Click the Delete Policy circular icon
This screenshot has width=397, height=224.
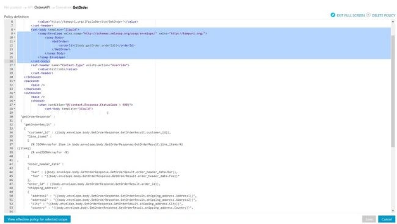[x=368, y=15]
